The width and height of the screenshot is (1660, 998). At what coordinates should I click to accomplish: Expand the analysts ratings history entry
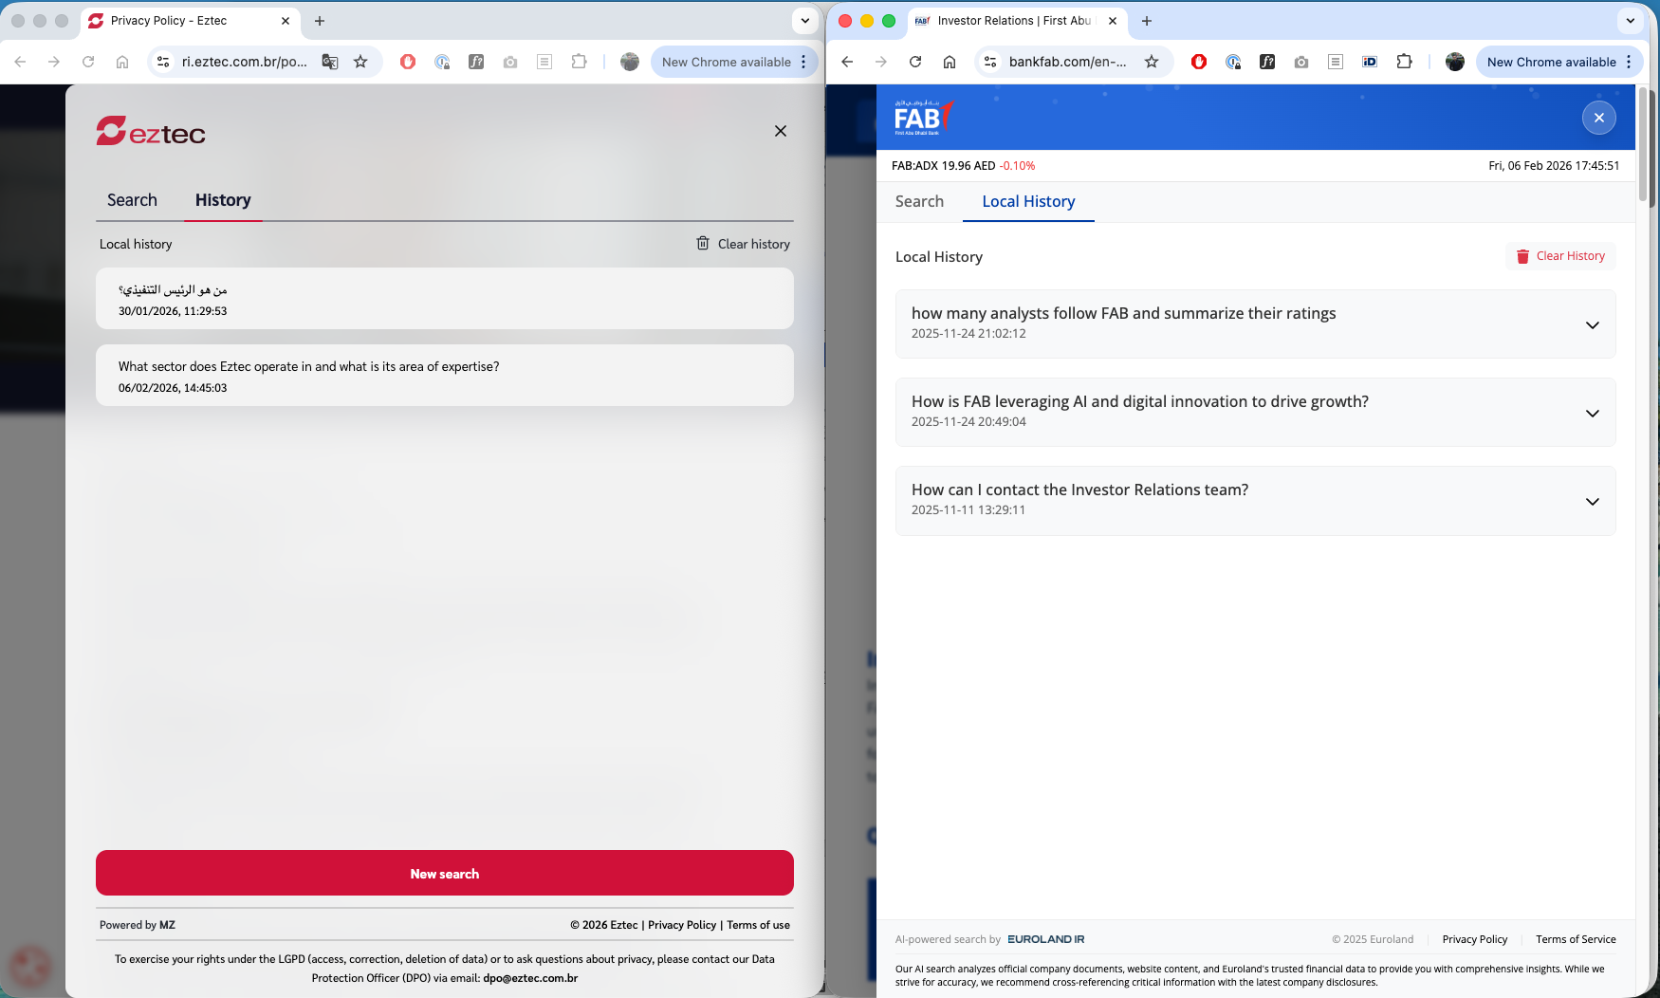point(1592,324)
